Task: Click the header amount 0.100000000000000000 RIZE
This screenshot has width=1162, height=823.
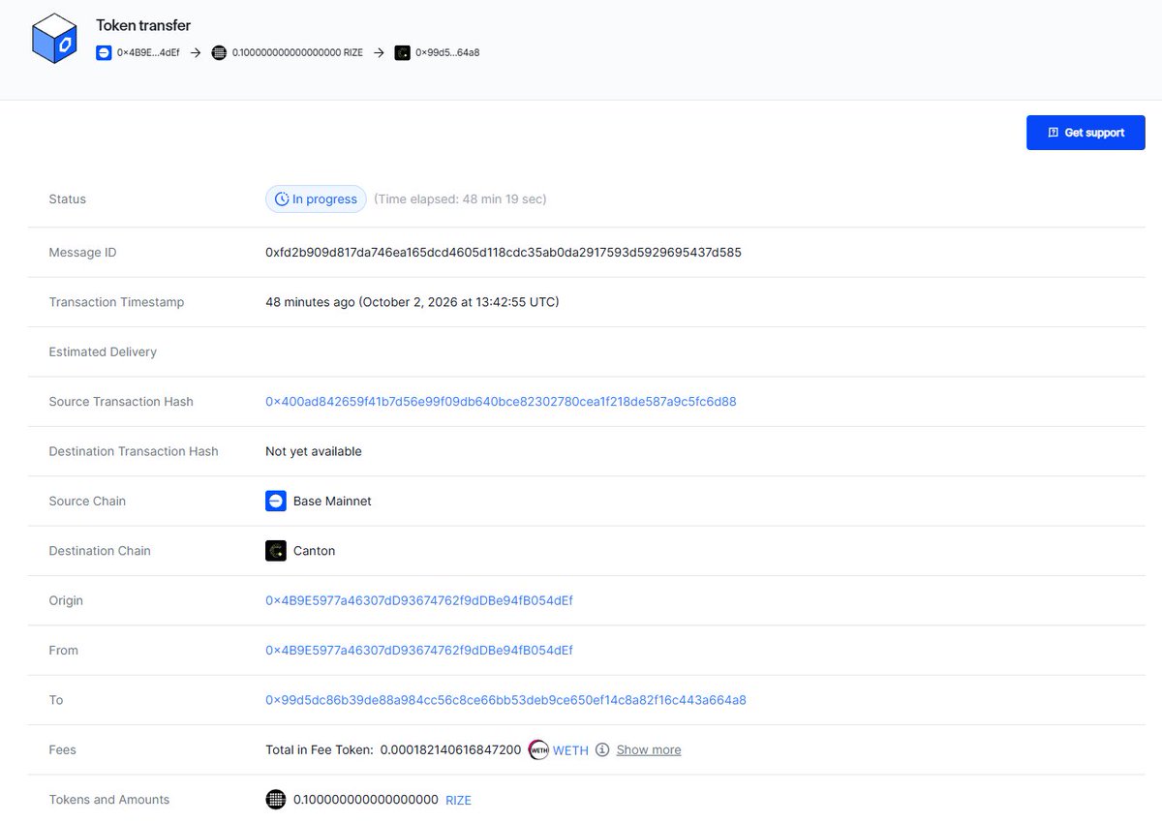Action: 297,53
